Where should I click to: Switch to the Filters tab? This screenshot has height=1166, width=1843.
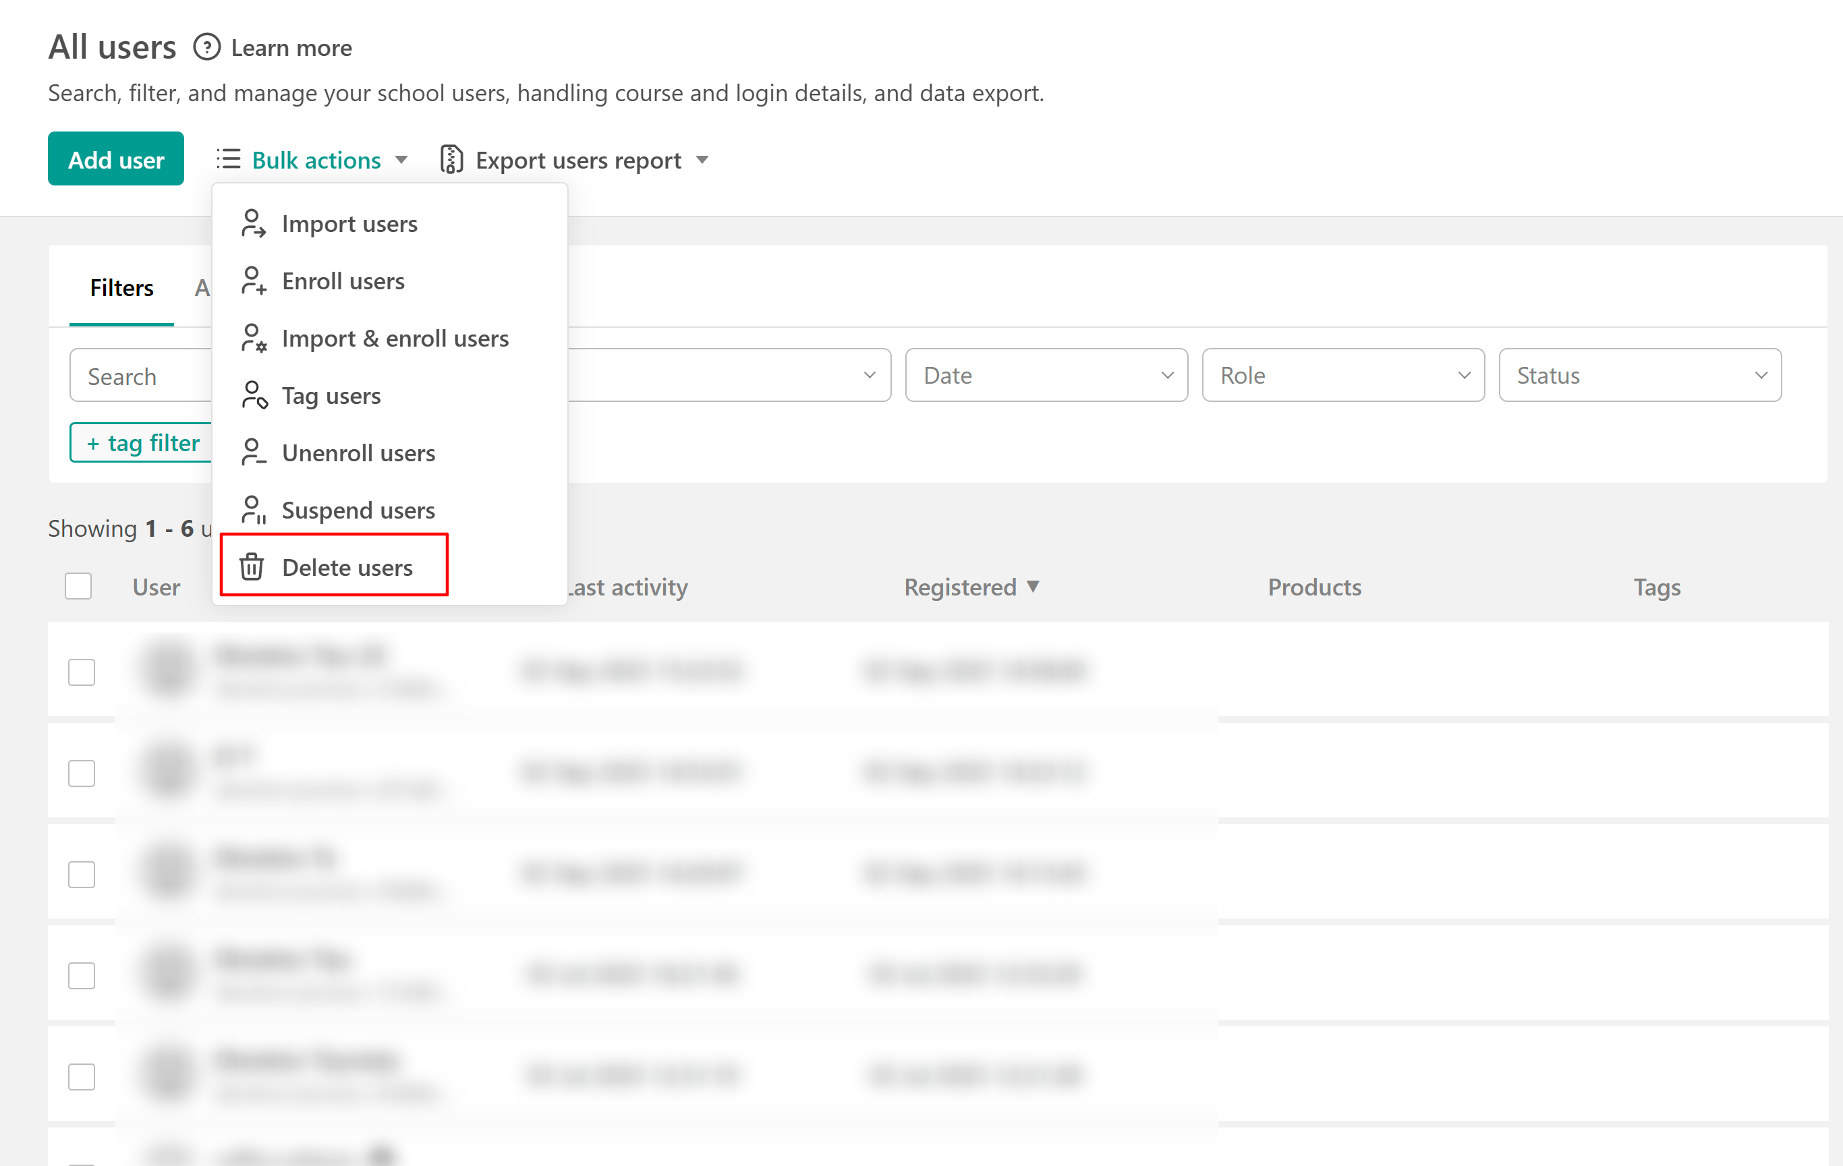pyautogui.click(x=121, y=289)
